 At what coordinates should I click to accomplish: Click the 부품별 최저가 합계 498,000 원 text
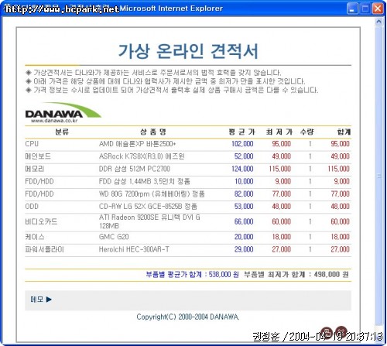pos(296,274)
